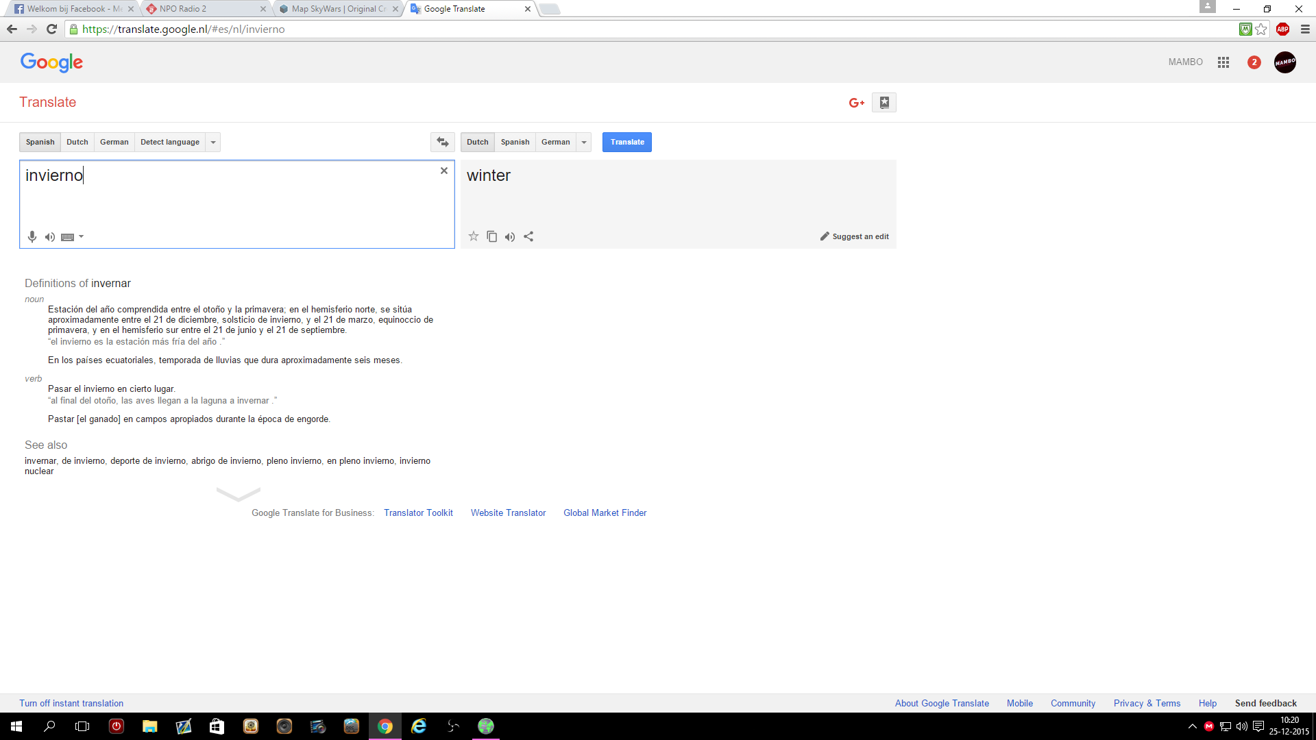Screen dimensions: 1316x740
Task: Open the Help footer link
Action: point(1208,703)
